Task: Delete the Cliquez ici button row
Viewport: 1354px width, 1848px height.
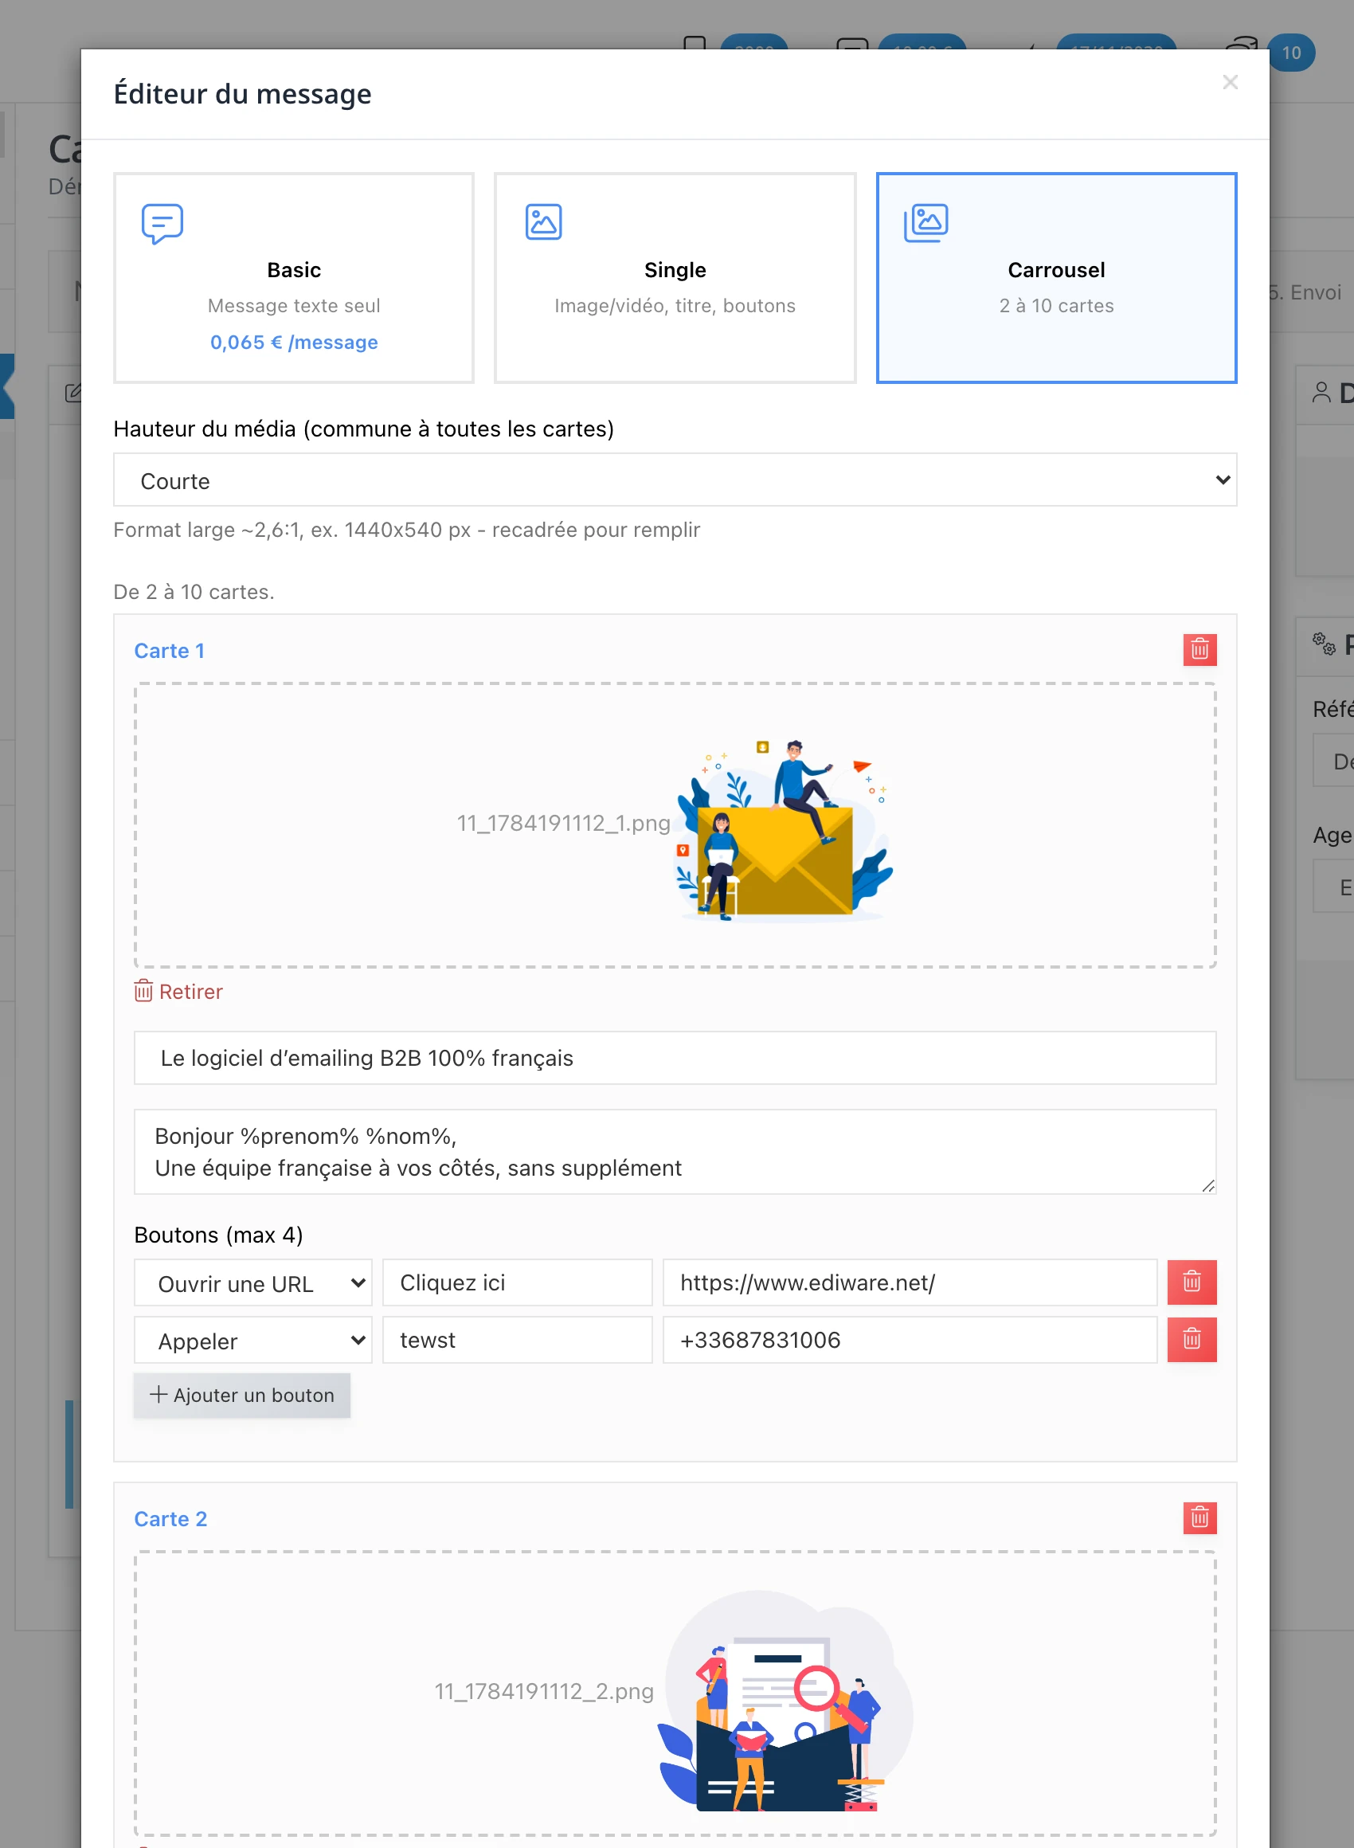Action: coord(1192,1282)
